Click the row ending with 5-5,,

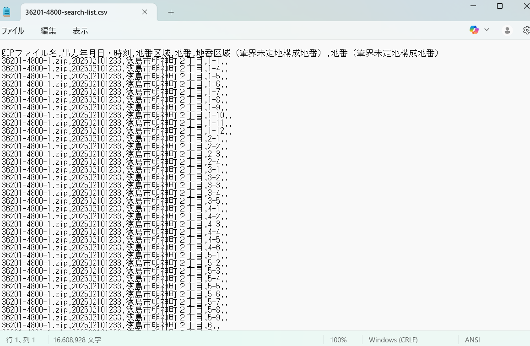(x=115, y=286)
